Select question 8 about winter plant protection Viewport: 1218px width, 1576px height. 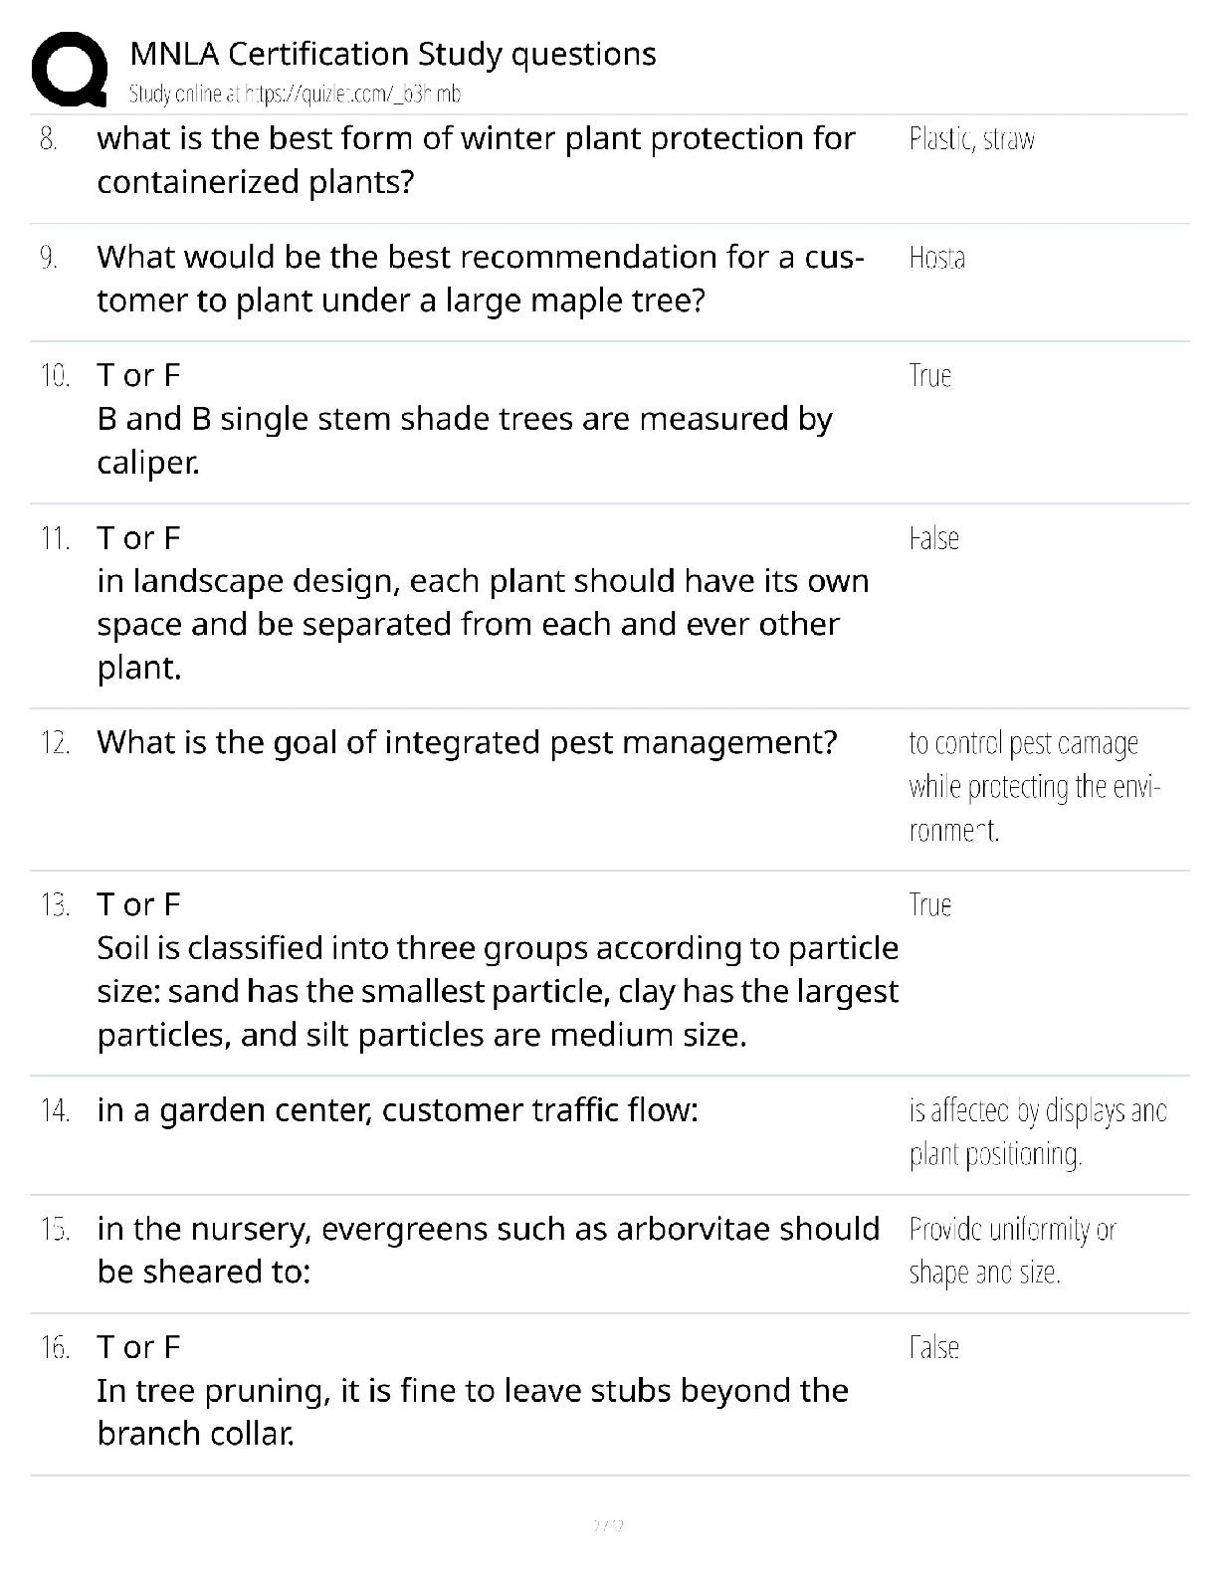click(476, 159)
